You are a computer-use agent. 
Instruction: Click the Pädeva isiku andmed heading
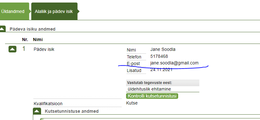pyautogui.click(x=33, y=29)
